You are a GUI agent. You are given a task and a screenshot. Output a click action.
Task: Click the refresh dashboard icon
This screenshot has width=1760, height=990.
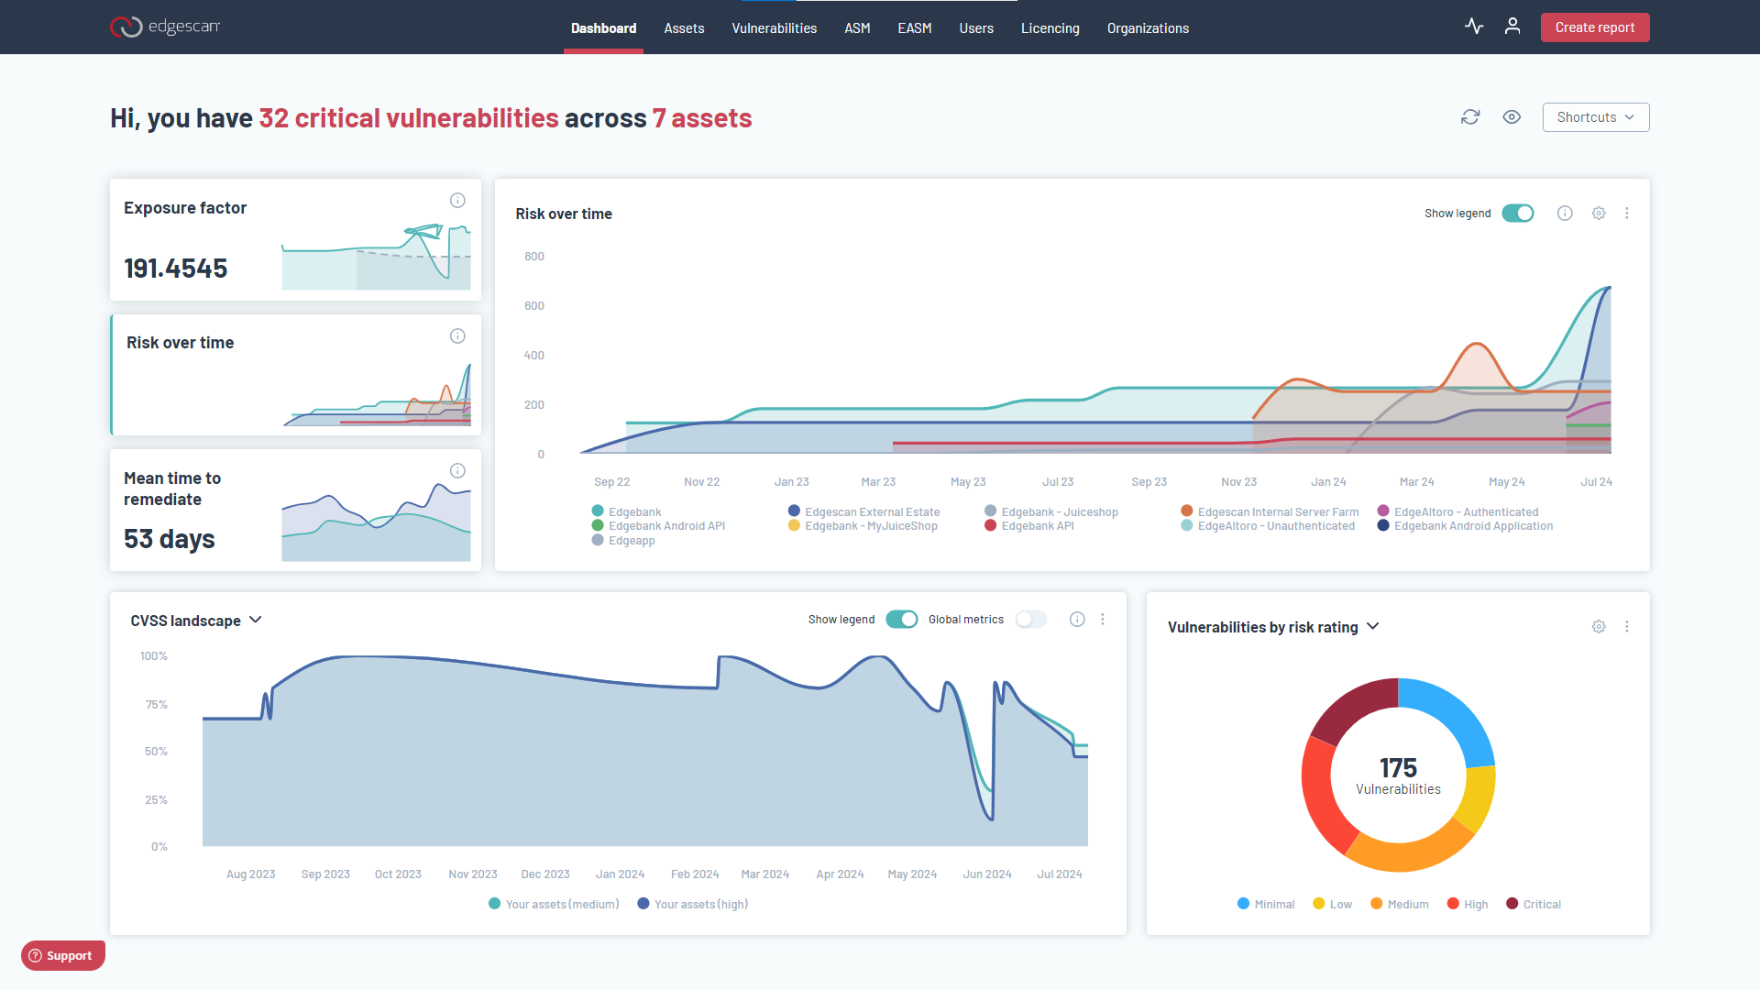click(1470, 117)
